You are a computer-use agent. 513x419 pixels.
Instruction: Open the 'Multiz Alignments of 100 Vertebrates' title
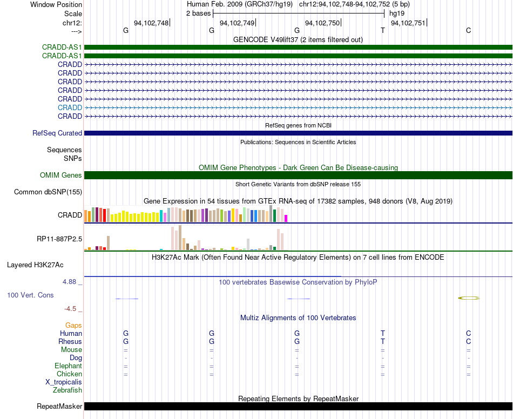click(298, 317)
